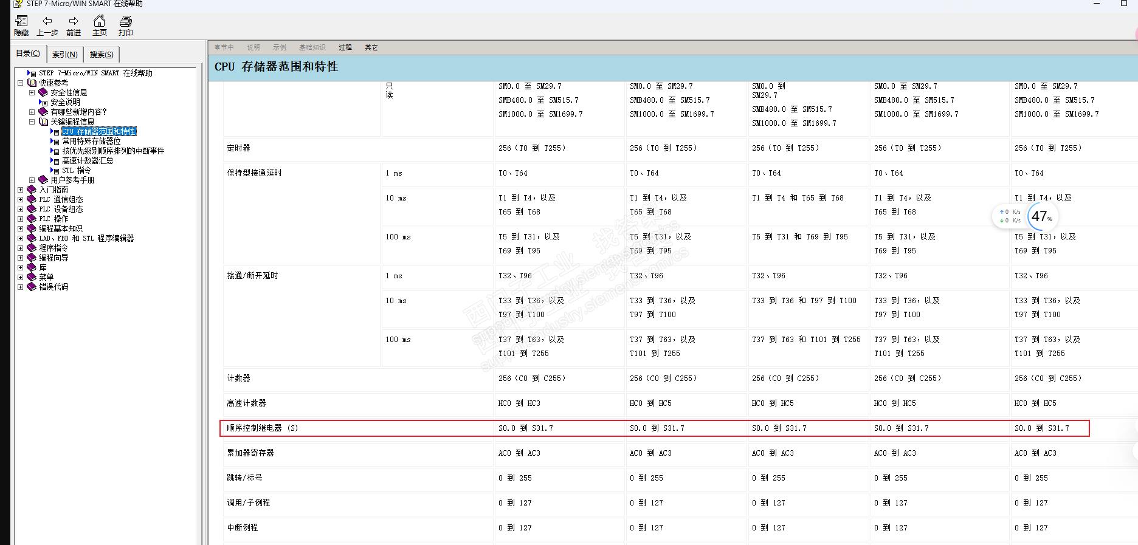Click the book icon for 编程向导
1138x545 pixels.
tap(32, 258)
